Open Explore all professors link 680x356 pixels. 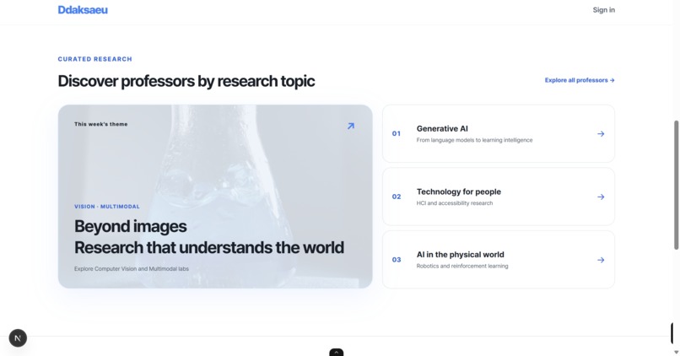[x=580, y=80]
